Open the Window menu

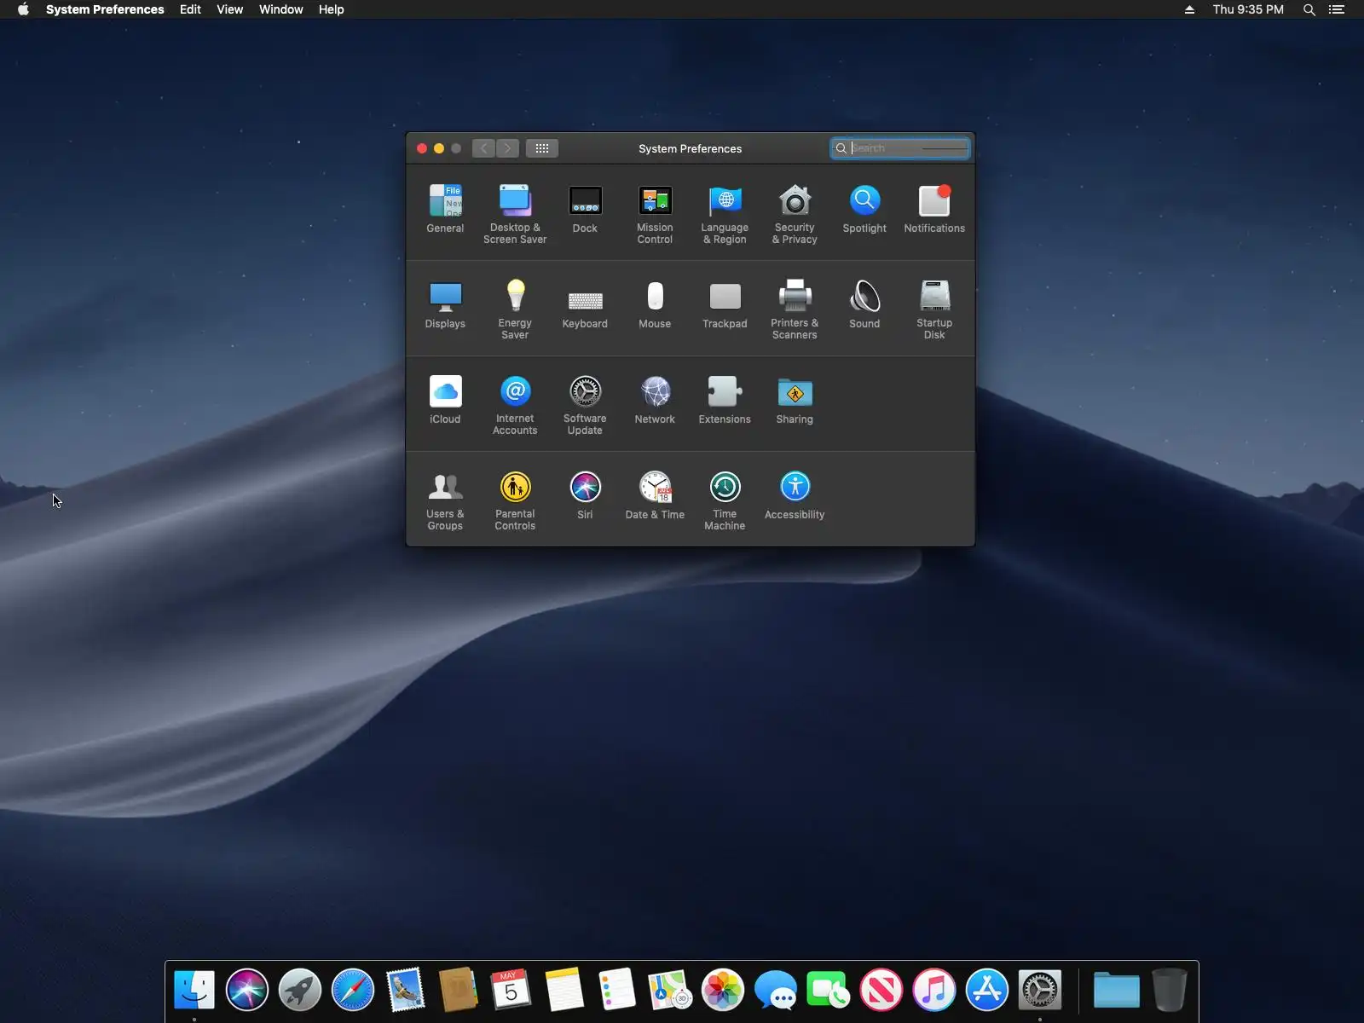coord(280,9)
